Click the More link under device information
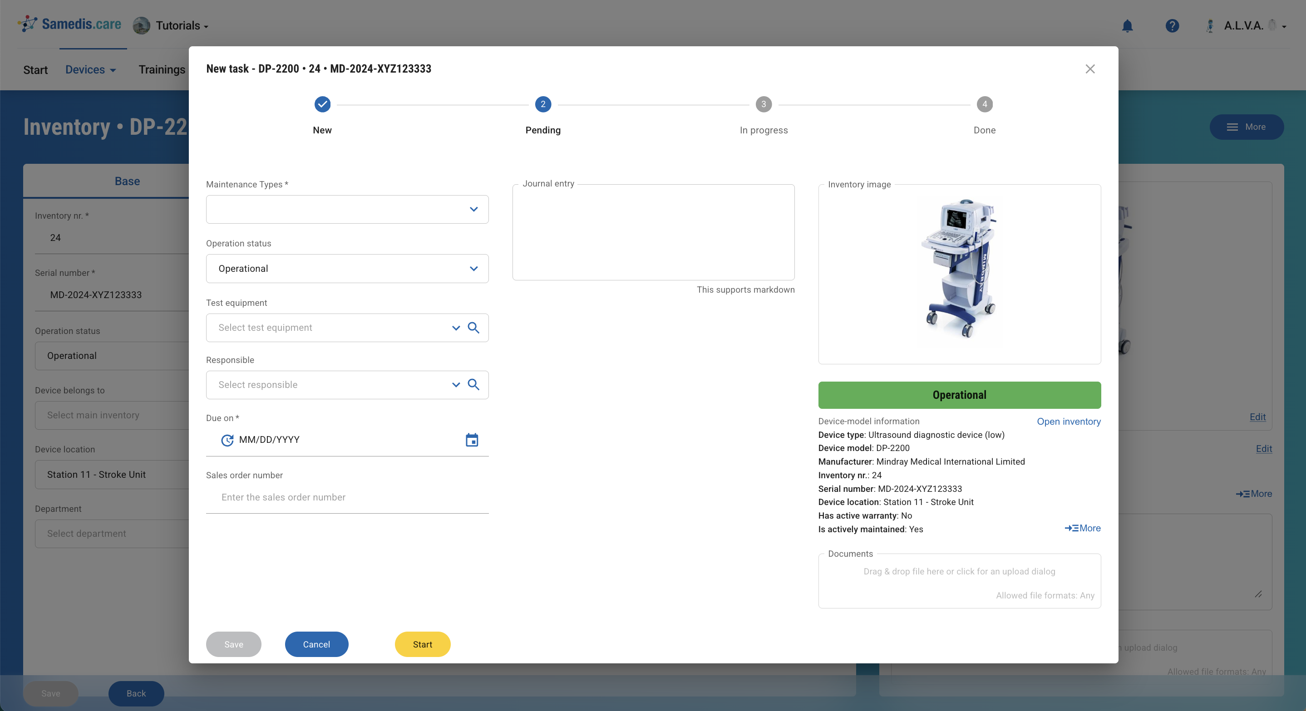The width and height of the screenshot is (1306, 711). tap(1082, 528)
